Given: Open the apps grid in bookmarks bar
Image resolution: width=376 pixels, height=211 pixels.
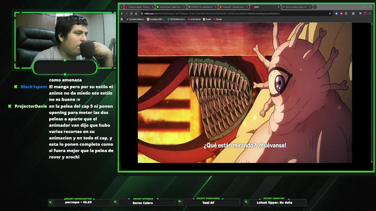Looking at the screenshot, I should coord(122,19).
